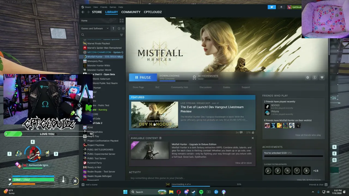Open Spotify from the taskbar

pos(201,192)
